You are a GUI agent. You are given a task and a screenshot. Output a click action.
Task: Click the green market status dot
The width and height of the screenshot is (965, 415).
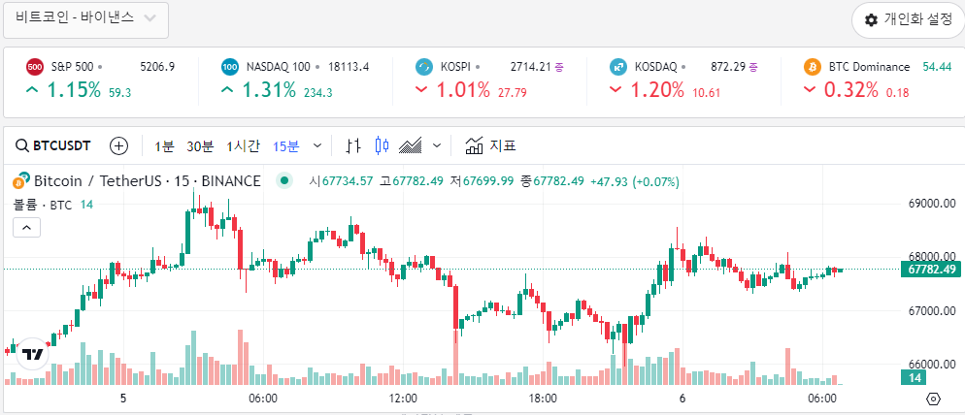(x=283, y=180)
